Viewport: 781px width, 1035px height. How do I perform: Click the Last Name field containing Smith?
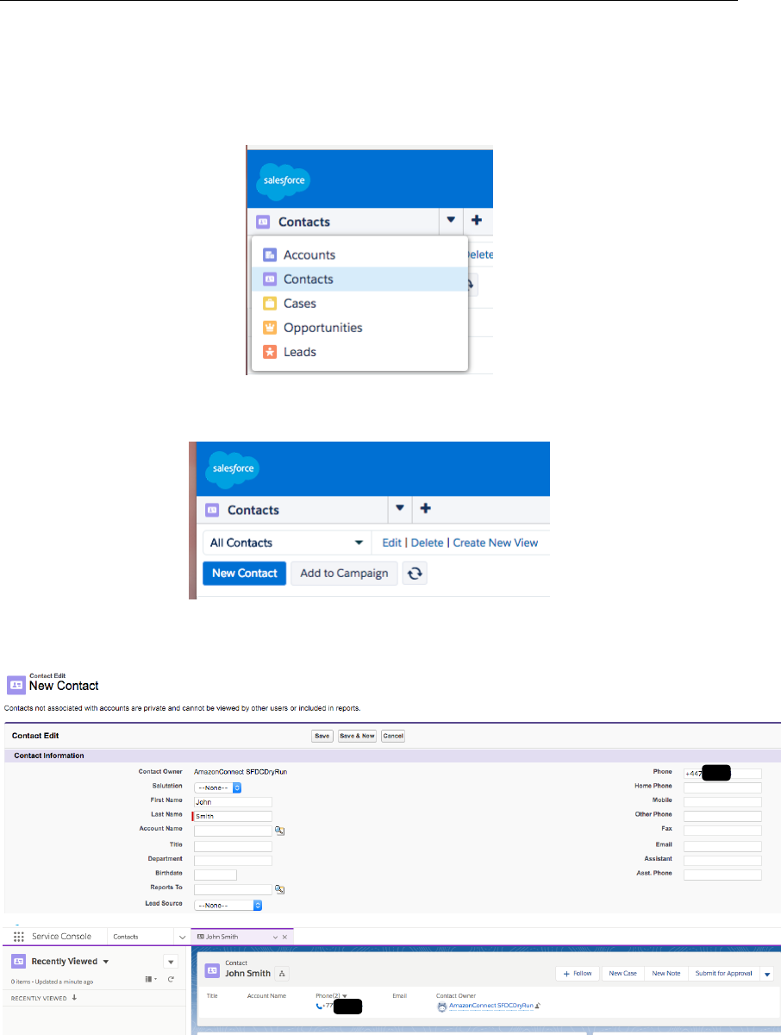tap(233, 815)
